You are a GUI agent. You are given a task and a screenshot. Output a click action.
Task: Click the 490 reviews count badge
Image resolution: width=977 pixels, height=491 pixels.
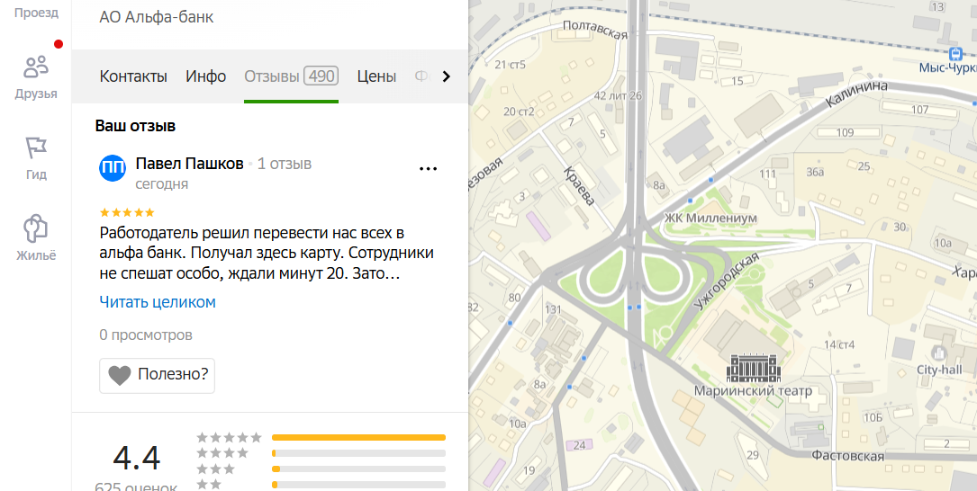[321, 76]
